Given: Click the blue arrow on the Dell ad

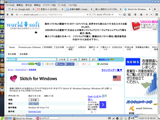Looking at the screenshot, I should (103, 105).
